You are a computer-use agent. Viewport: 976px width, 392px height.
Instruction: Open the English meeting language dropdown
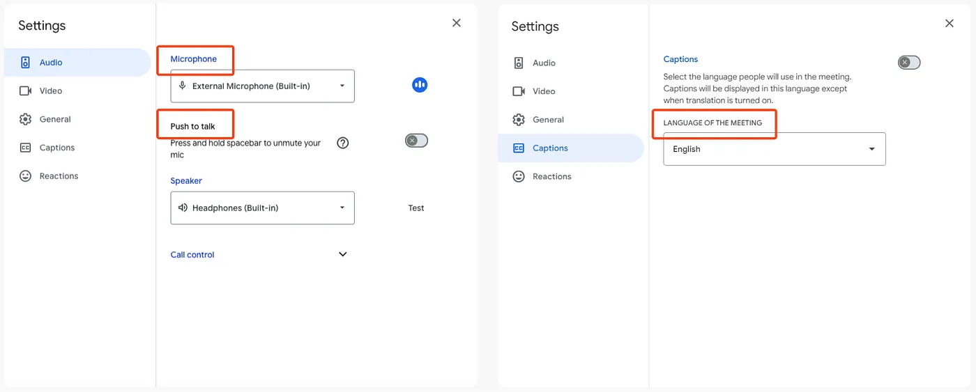click(774, 149)
